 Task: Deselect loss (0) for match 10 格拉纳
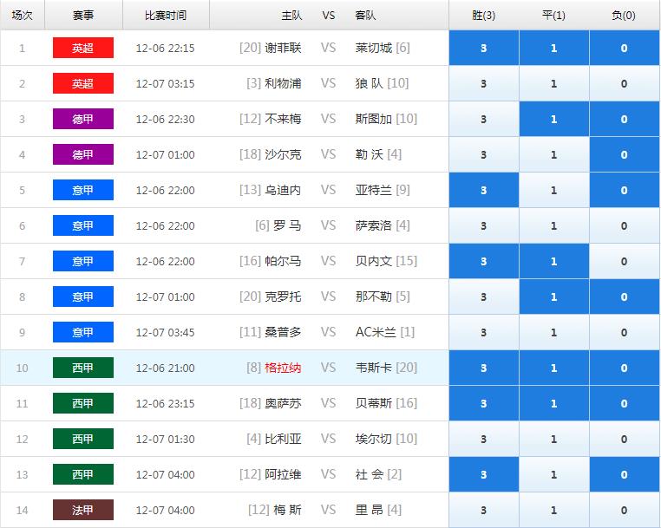pos(624,368)
